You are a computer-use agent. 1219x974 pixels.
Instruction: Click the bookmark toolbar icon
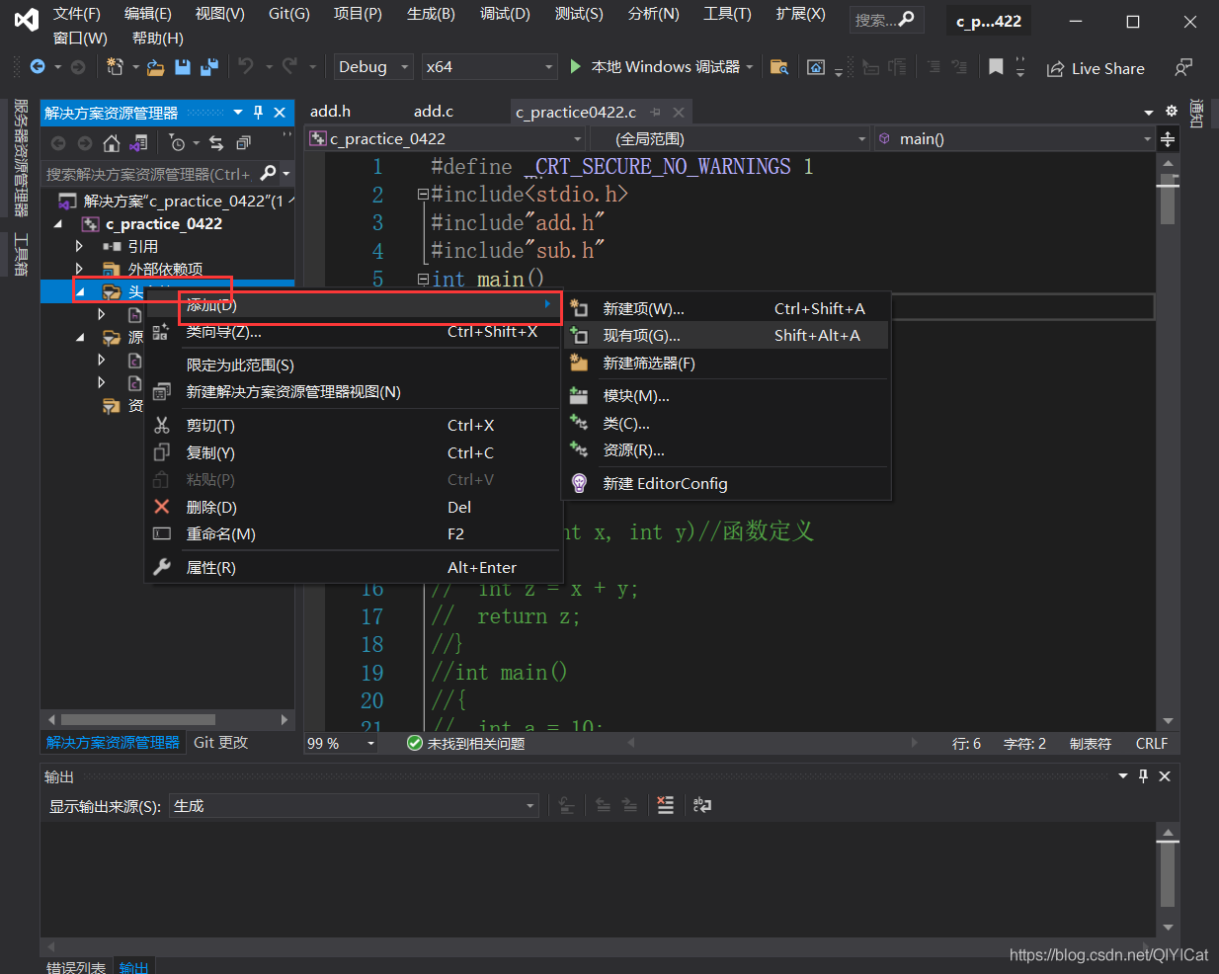coord(996,66)
